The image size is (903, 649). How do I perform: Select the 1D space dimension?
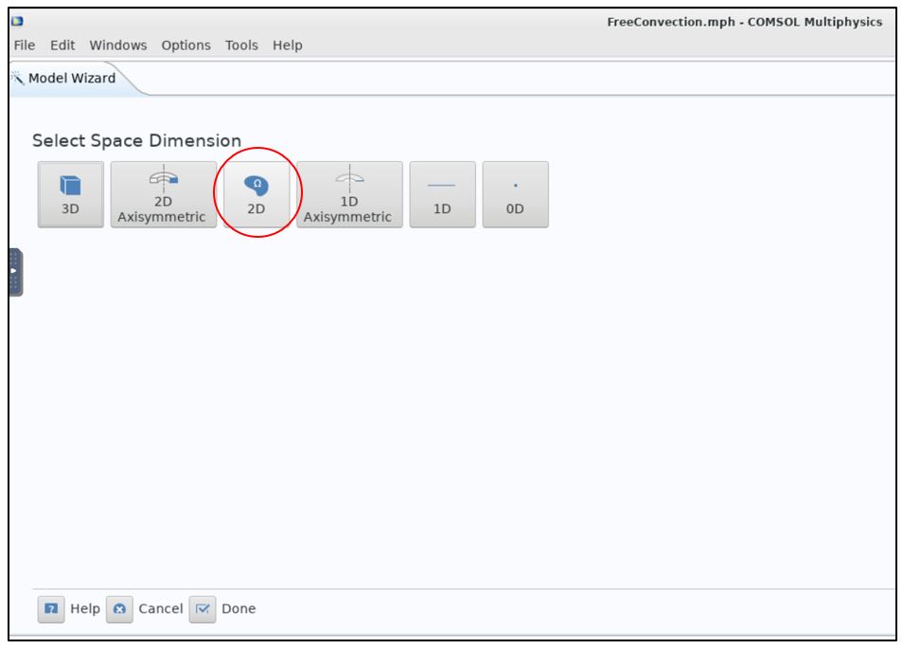click(443, 195)
